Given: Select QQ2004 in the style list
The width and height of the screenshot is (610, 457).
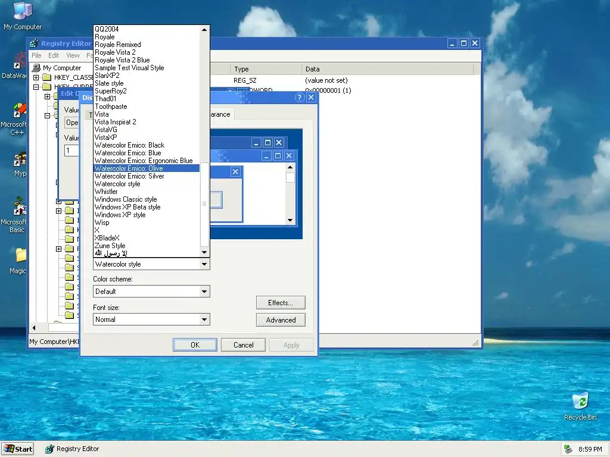Looking at the screenshot, I should [x=147, y=29].
